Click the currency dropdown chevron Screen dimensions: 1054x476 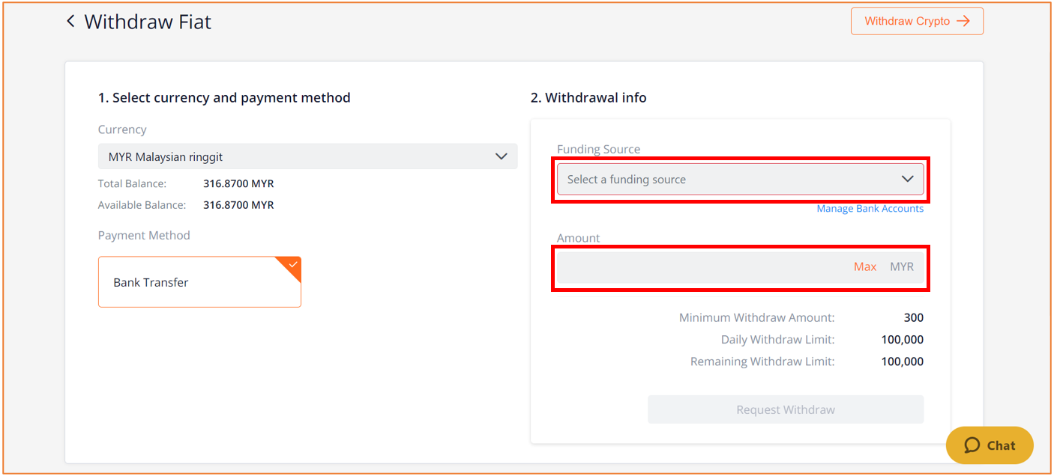click(x=502, y=156)
